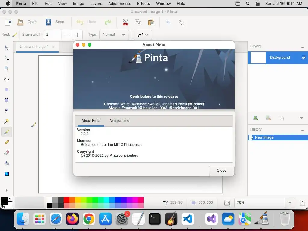The width and height of the screenshot is (308, 231).
Task: Open the Image menu
Action: [x=79, y=4]
